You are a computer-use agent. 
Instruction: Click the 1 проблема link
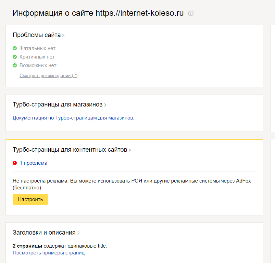(33, 163)
